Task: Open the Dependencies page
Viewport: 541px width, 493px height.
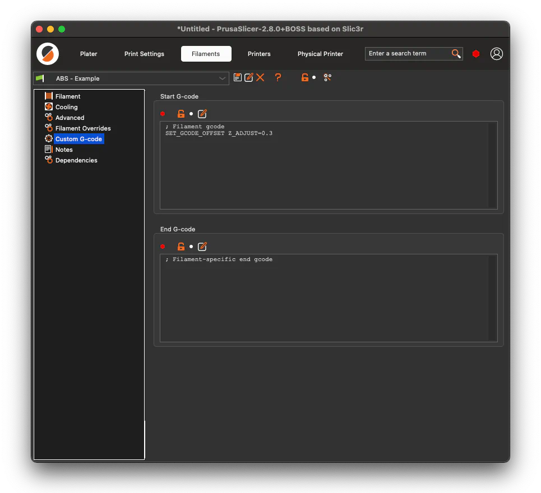Action: point(76,160)
